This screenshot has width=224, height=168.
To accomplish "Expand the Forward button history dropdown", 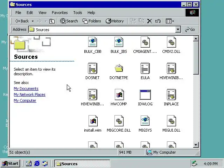I will coord(46,21).
